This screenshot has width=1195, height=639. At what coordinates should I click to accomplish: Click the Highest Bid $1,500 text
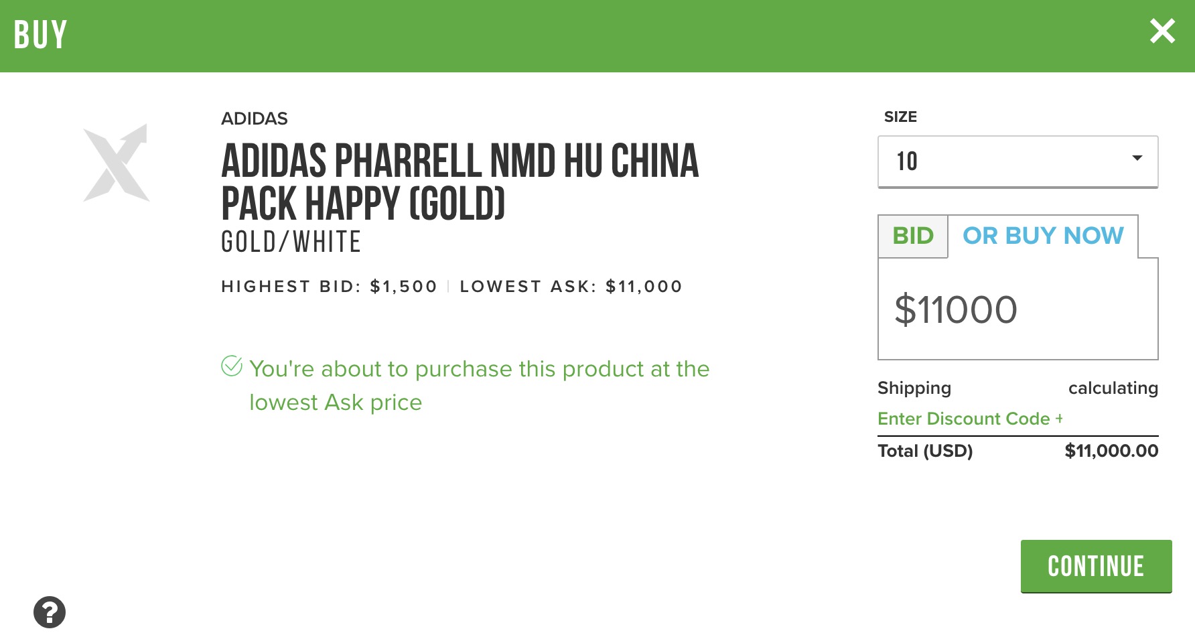pos(329,287)
